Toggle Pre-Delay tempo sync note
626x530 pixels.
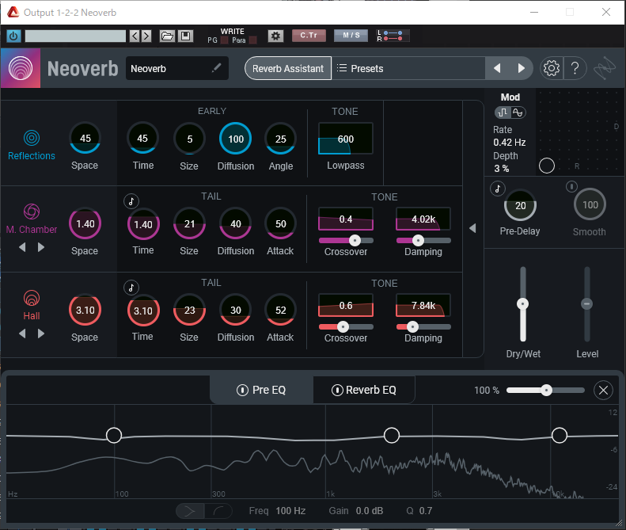coord(498,189)
